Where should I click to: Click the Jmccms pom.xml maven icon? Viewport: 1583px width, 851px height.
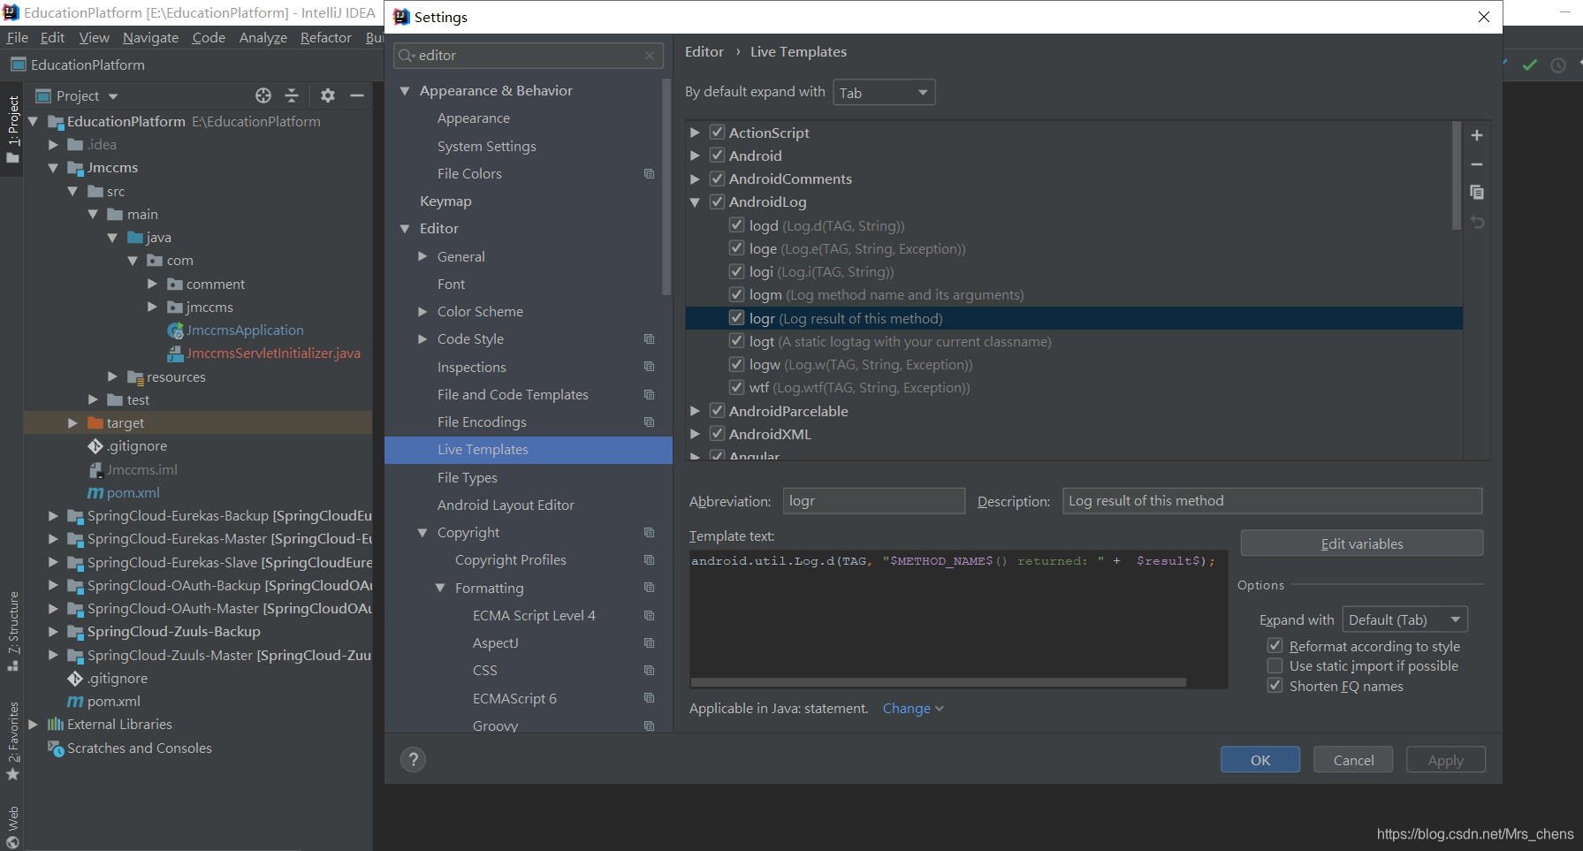tap(95, 493)
